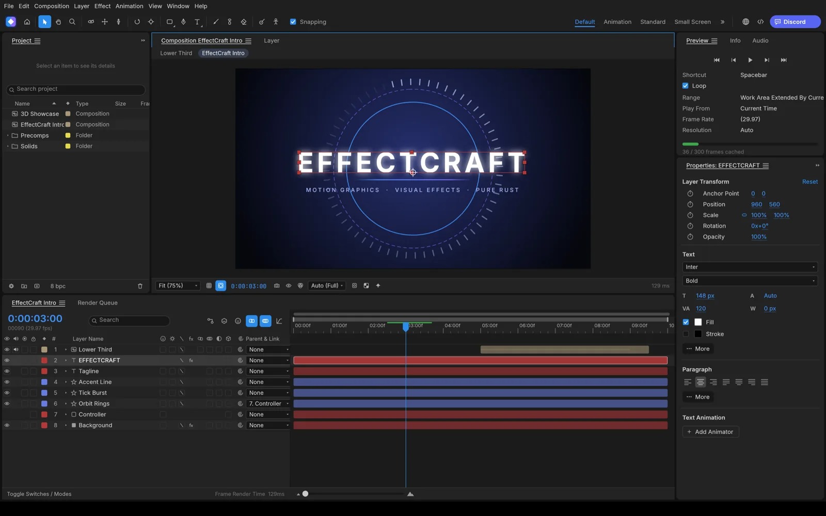Viewport: 826px width, 516px height.
Task: Switch to Small Screen workspace
Action: tap(692, 22)
